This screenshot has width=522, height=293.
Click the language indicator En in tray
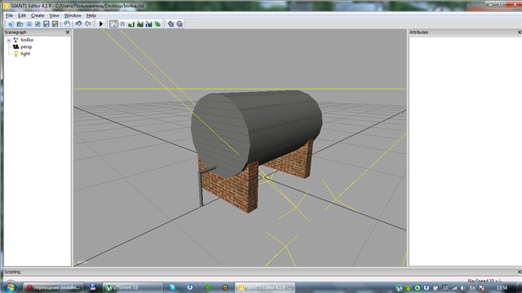pyautogui.click(x=472, y=287)
